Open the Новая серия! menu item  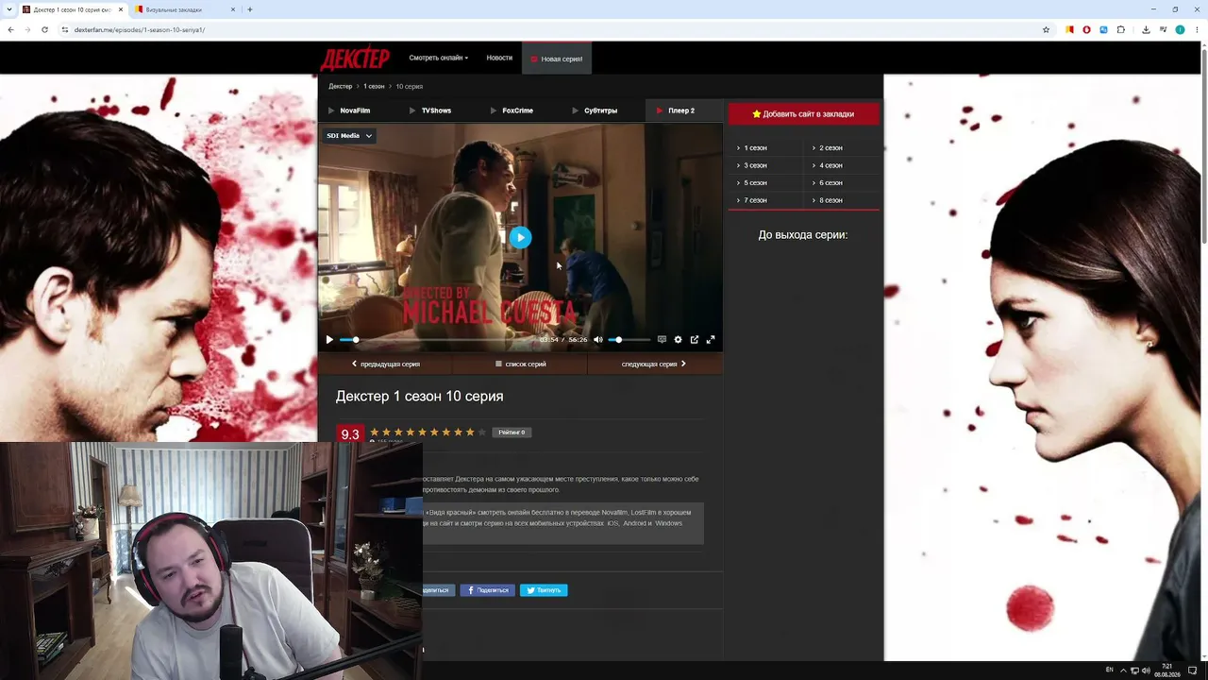(x=557, y=59)
